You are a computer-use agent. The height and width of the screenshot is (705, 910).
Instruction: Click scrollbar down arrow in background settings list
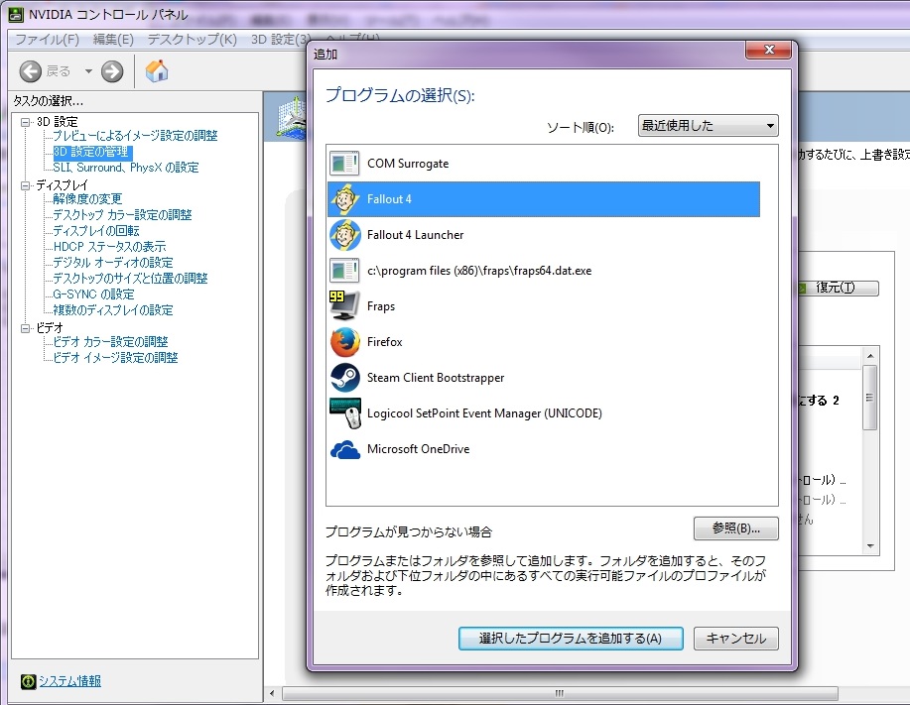[870, 546]
